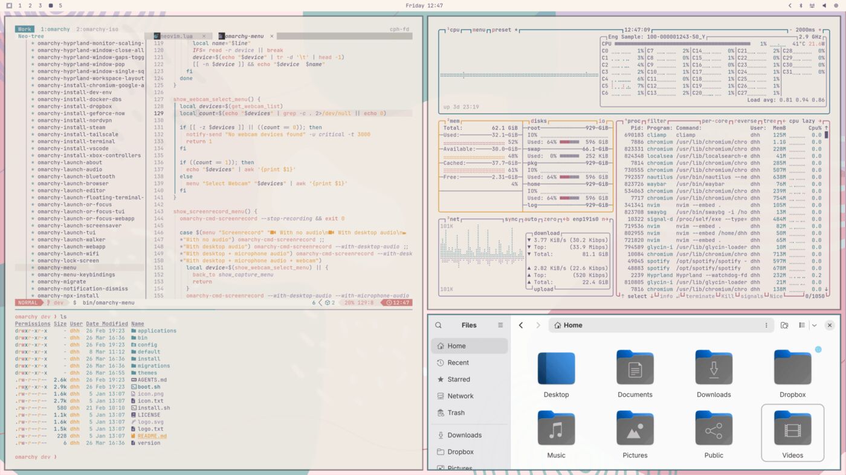Click the Home path bar field in Files
The image size is (846, 475).
pyautogui.click(x=661, y=325)
